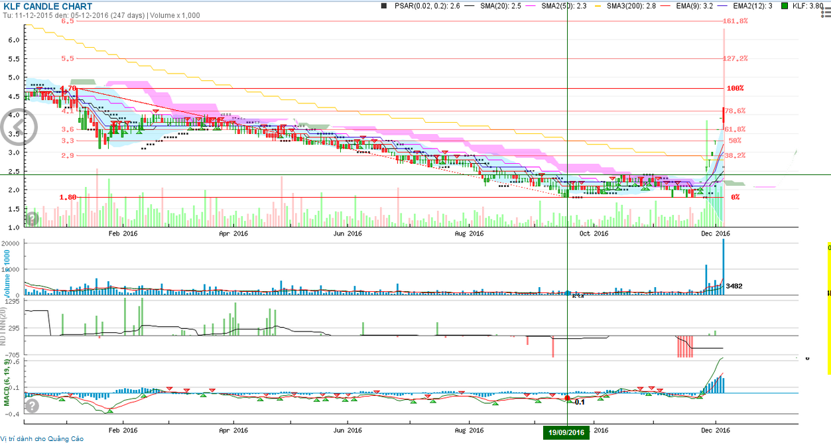Click the 100% Fibonacci level label

[x=735, y=88]
